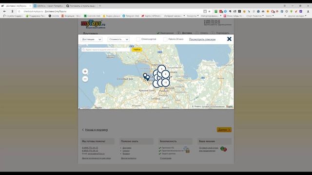312x175 pixels.
Task: Open the Книги bookmarks folder
Action: coord(270,16)
